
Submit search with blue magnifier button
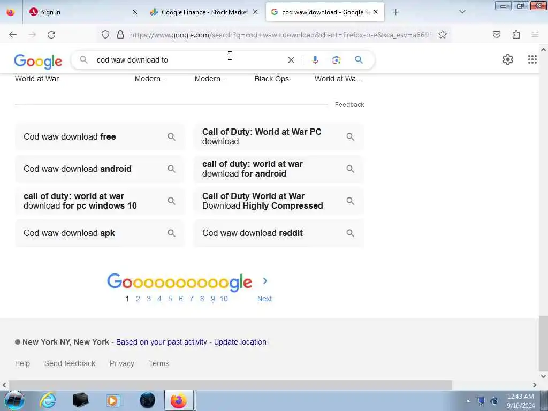tap(359, 60)
